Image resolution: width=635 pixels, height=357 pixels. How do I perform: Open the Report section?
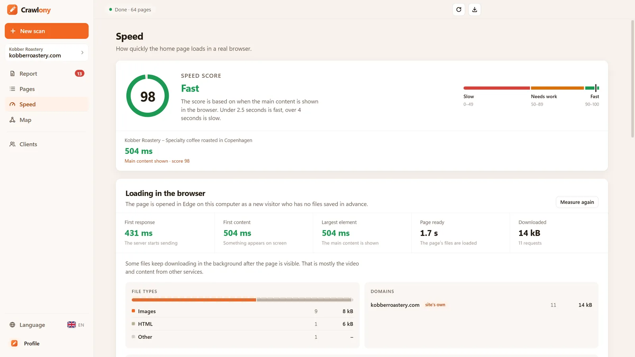46,74
